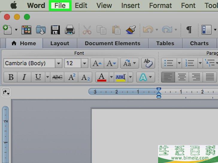Click the Paste clipboard icon
Viewport: 218px width, 163px height.
click(116, 30)
